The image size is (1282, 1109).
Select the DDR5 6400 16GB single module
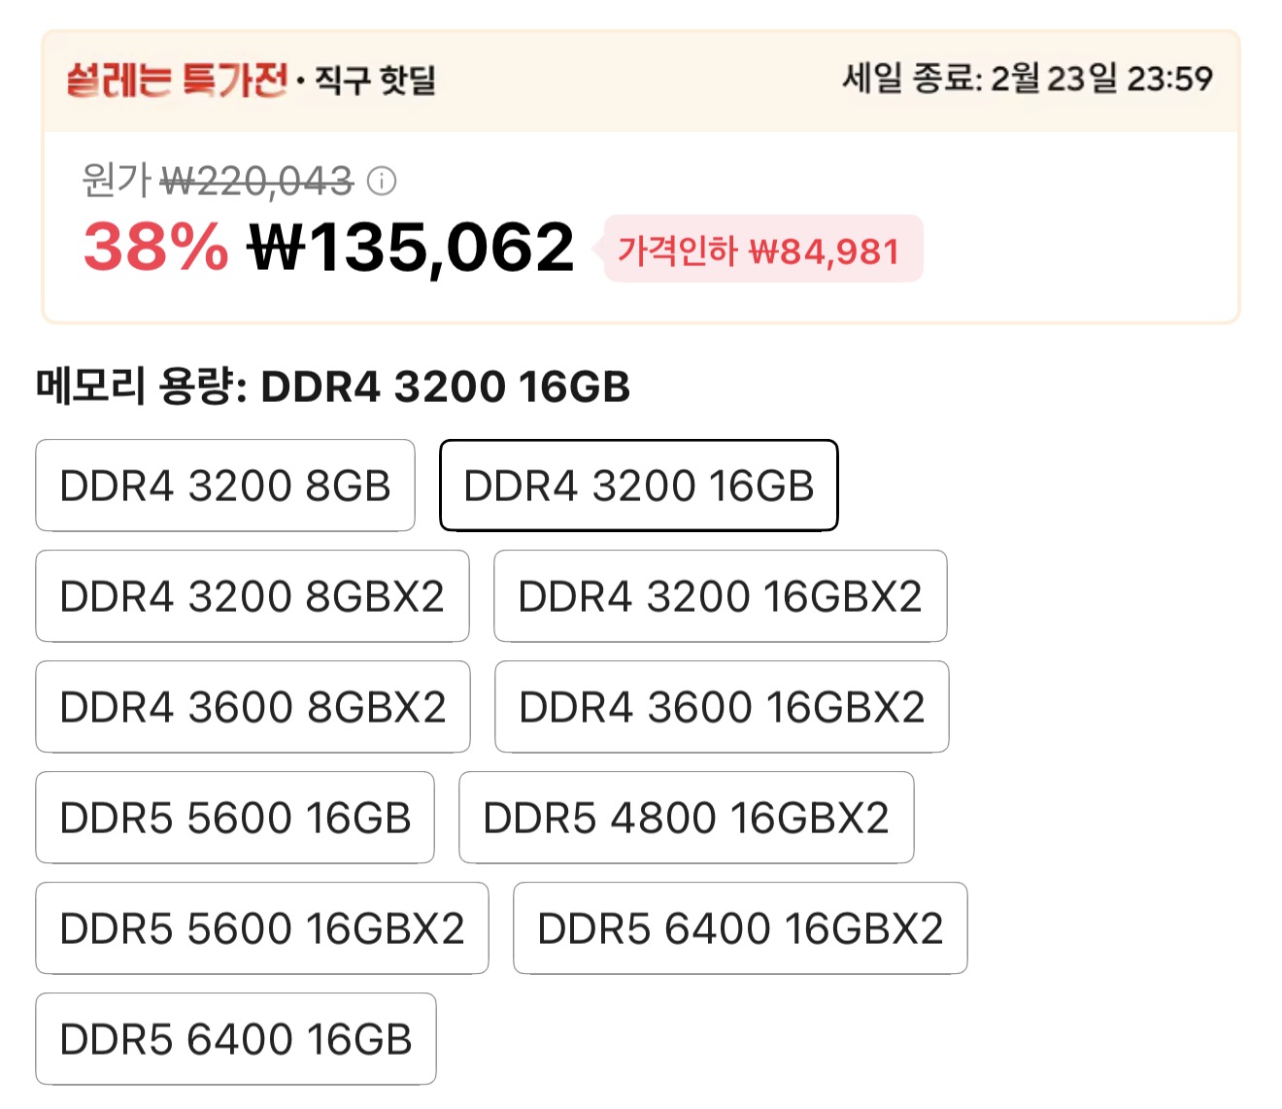234,1039
